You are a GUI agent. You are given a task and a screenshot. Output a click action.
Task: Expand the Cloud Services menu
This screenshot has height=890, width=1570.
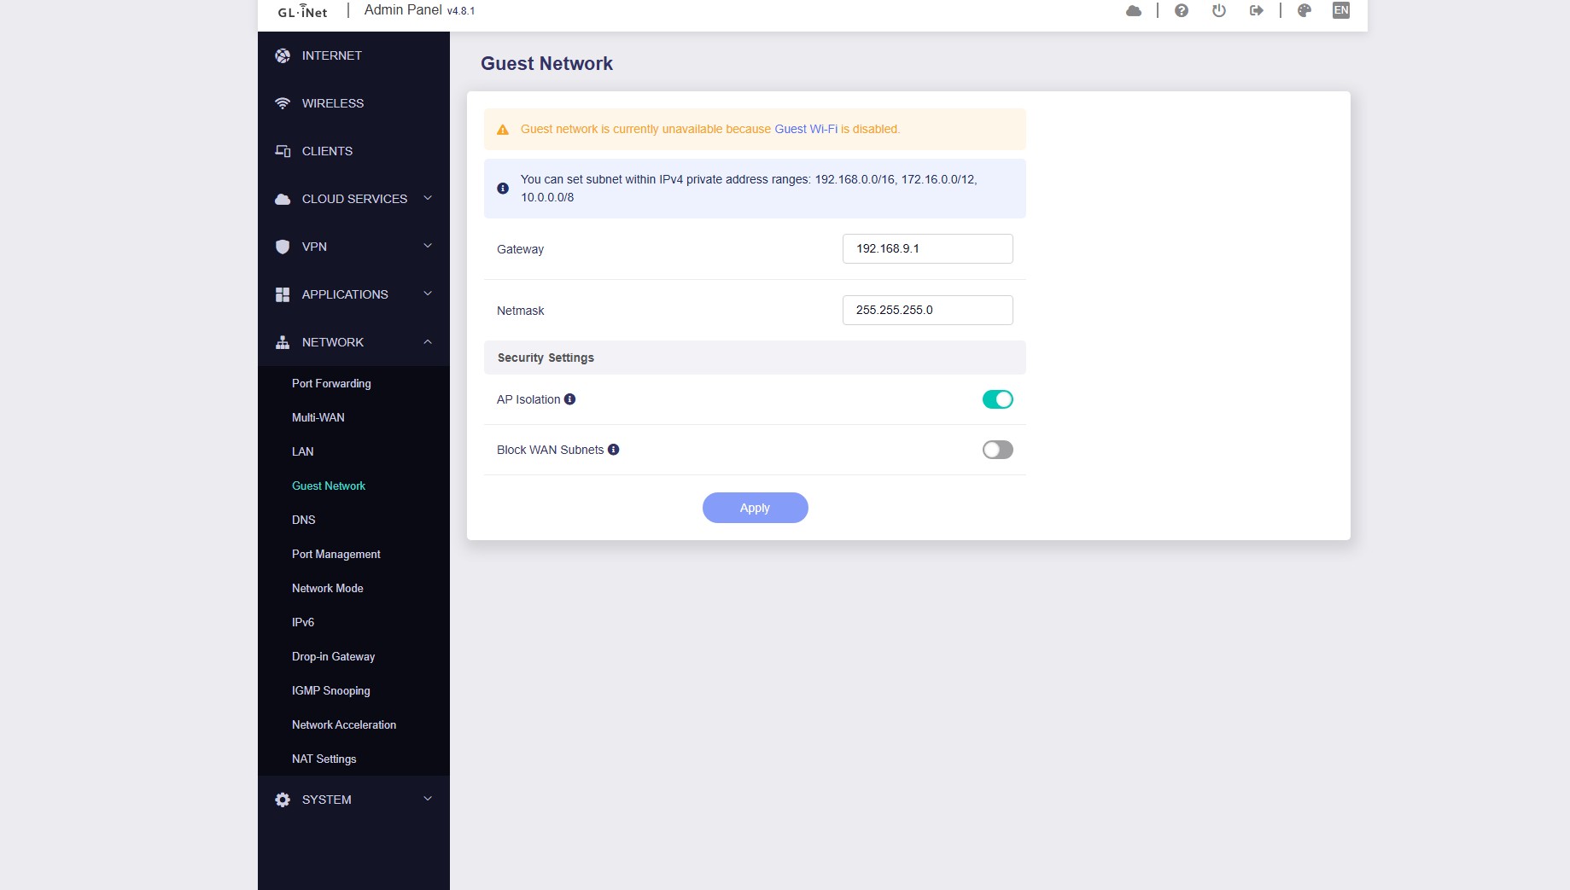pos(354,199)
